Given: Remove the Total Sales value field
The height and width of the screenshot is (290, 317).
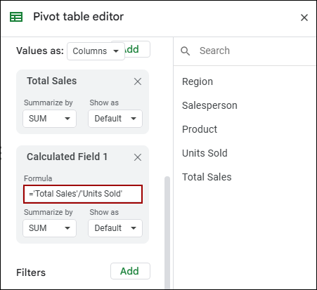Looking at the screenshot, I should 138,81.
